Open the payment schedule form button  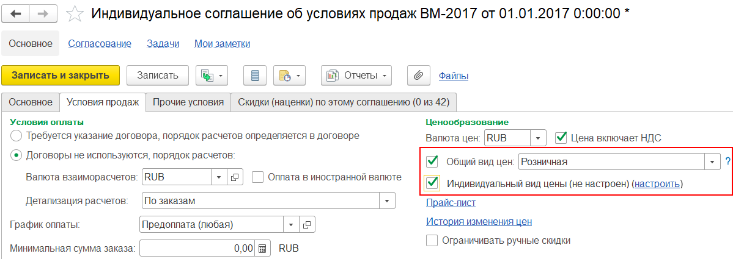click(x=308, y=224)
